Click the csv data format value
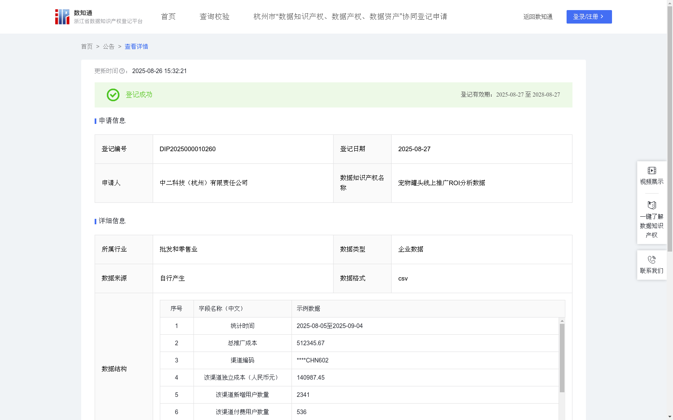Viewport: 673px width, 420px height. coord(403,278)
